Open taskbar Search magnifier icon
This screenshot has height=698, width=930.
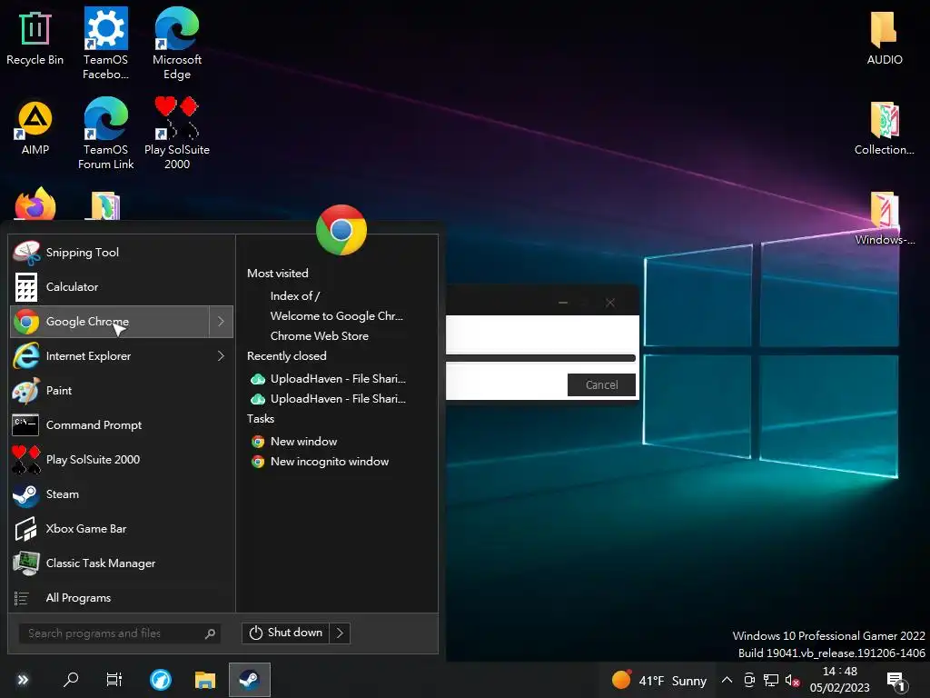tap(71, 680)
